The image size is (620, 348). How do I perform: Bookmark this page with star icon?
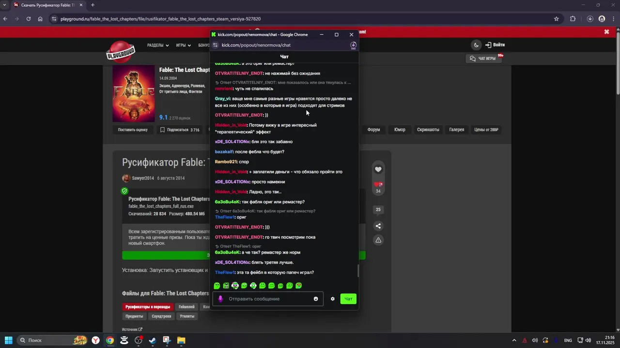557,19
